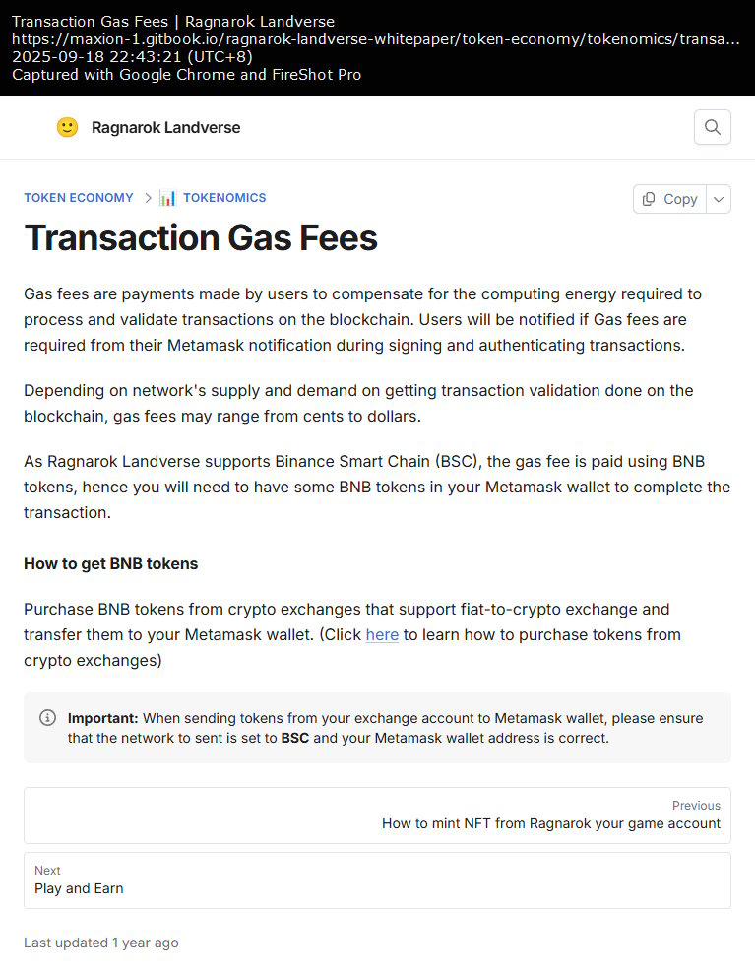Screen dimensions: 755x976
Task: Click the breadcrumb chevron between TOKEN ECONOMY and TOKENOMICS
Action: [x=146, y=198]
